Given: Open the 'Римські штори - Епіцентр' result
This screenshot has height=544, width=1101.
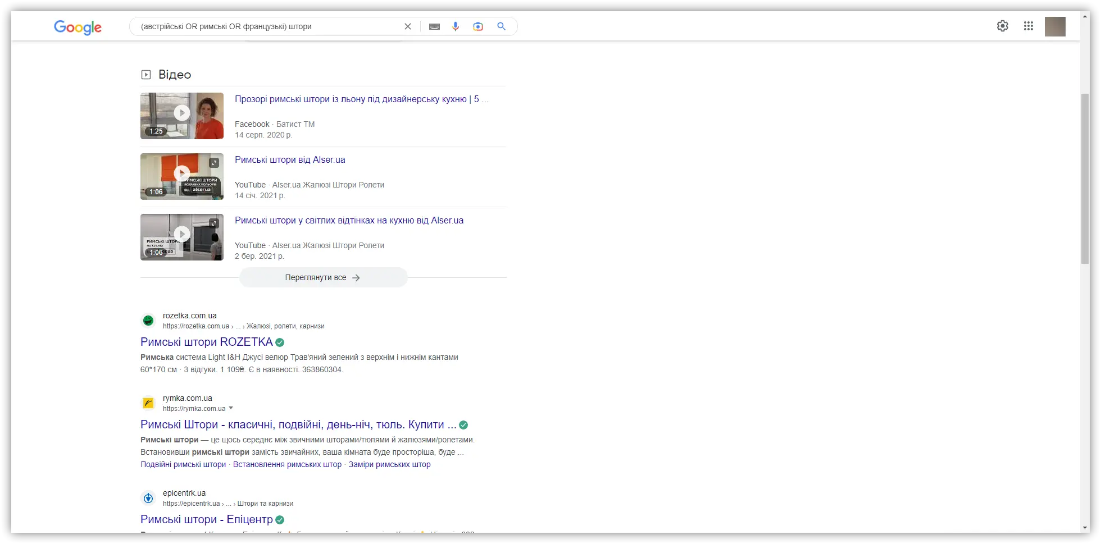Looking at the screenshot, I should [x=206, y=519].
